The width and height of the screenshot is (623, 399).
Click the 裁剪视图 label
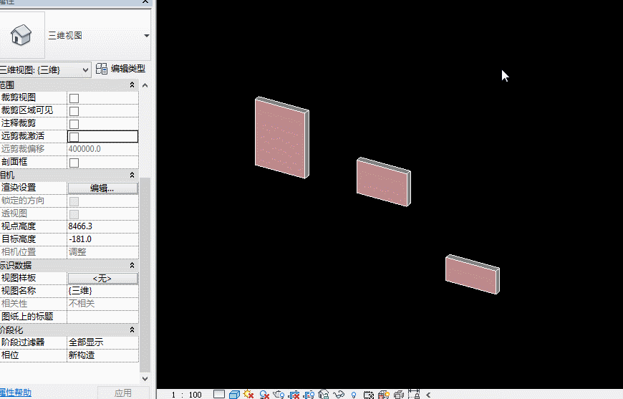(19, 97)
